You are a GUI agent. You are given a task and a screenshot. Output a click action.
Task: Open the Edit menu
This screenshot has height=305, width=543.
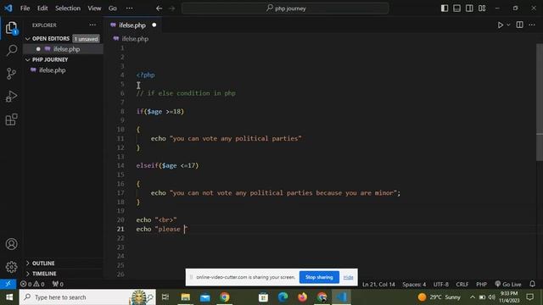tap(42, 8)
